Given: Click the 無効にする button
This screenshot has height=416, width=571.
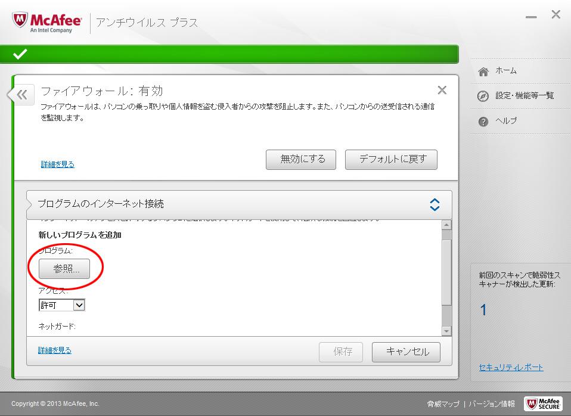Looking at the screenshot, I should 301,159.
